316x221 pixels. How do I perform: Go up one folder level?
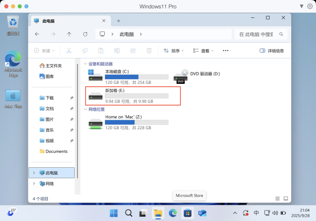point(69,34)
